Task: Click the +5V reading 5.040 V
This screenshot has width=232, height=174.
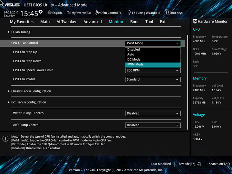Action: [x=217, y=127]
